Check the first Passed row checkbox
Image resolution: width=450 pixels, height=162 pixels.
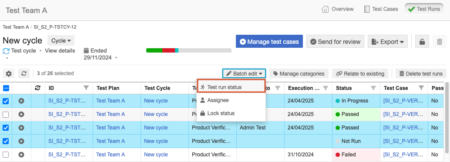tap(6, 115)
